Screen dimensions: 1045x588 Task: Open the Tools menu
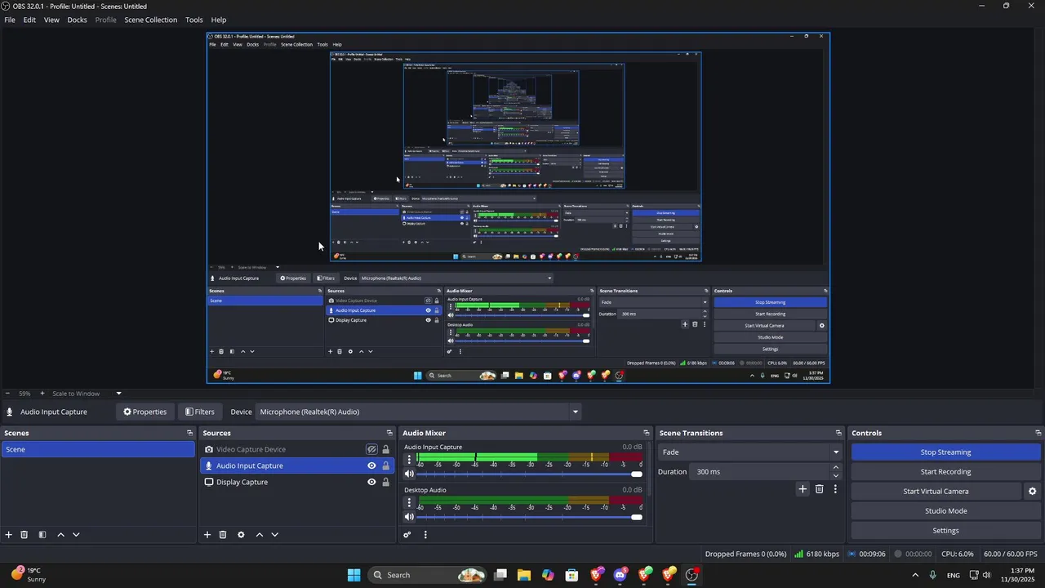point(194,20)
